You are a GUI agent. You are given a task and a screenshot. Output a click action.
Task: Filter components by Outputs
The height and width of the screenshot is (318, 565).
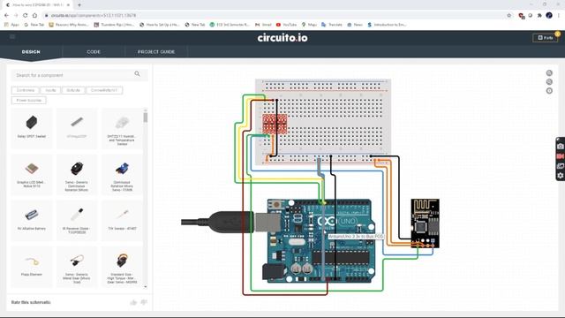click(x=73, y=90)
